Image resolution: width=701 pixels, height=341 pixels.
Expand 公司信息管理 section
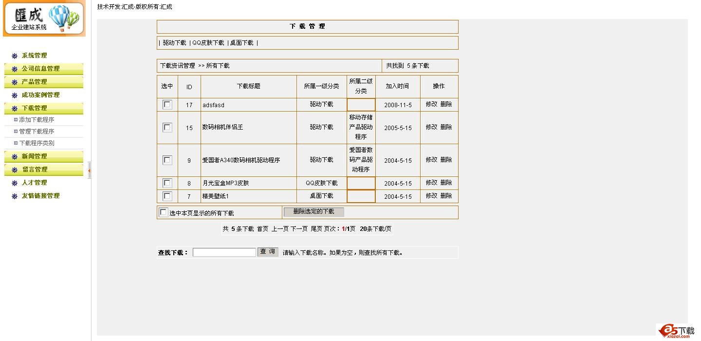click(x=41, y=69)
